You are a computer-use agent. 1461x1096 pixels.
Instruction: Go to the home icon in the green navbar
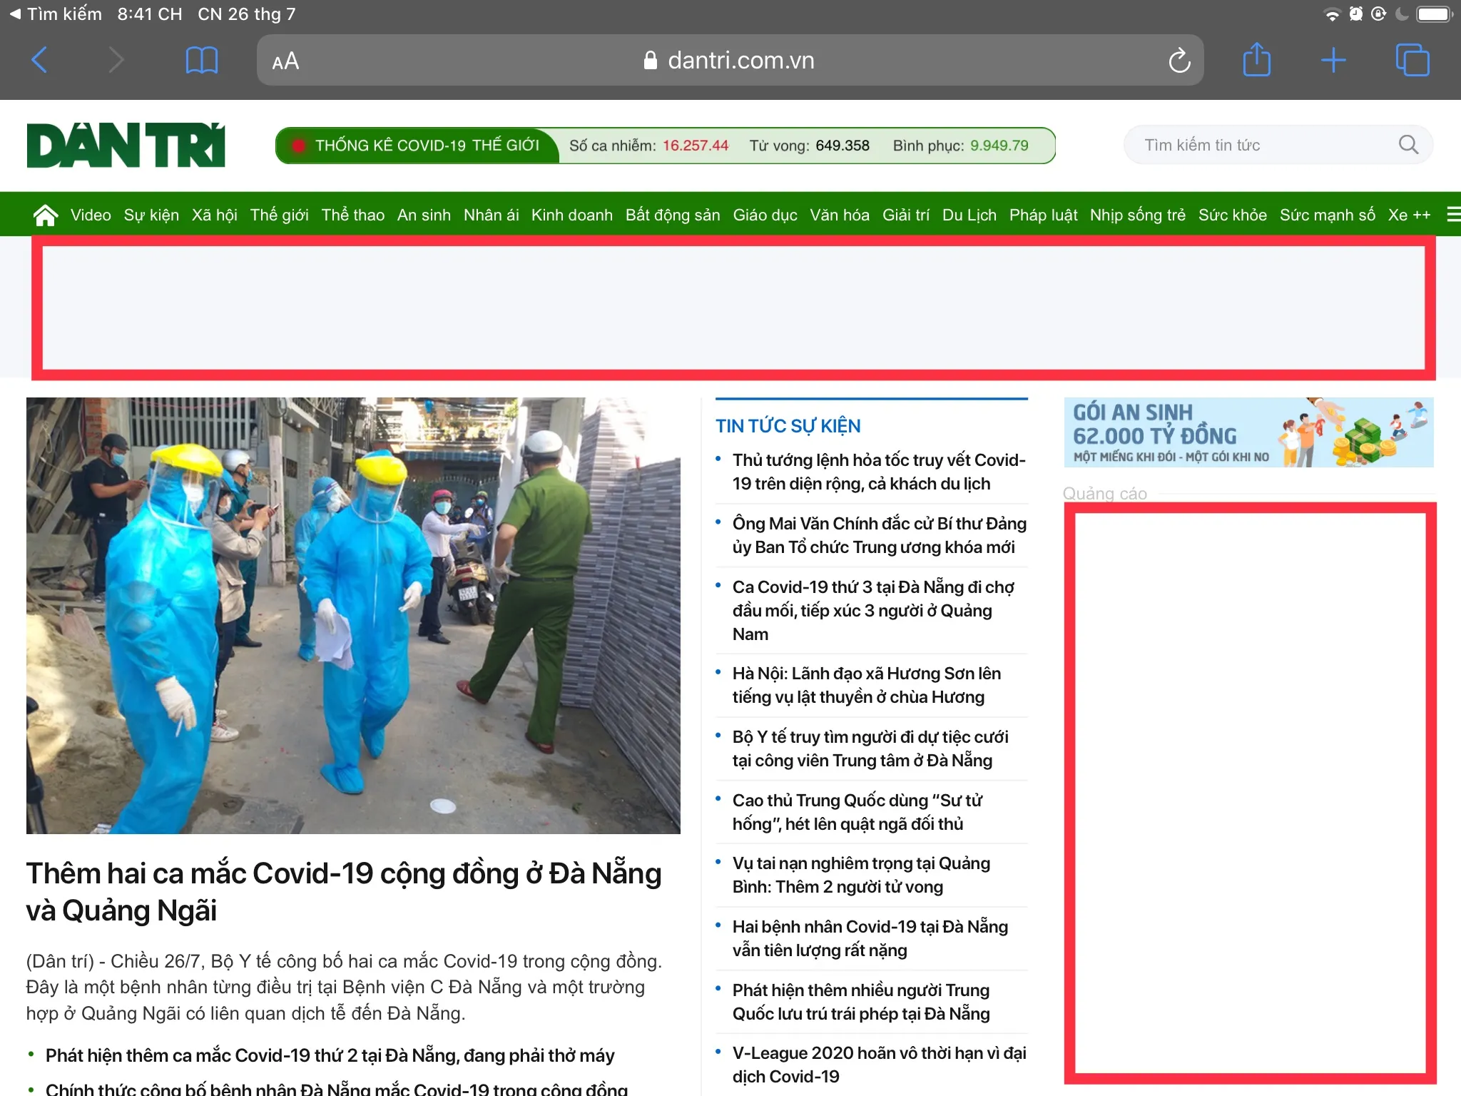click(46, 215)
